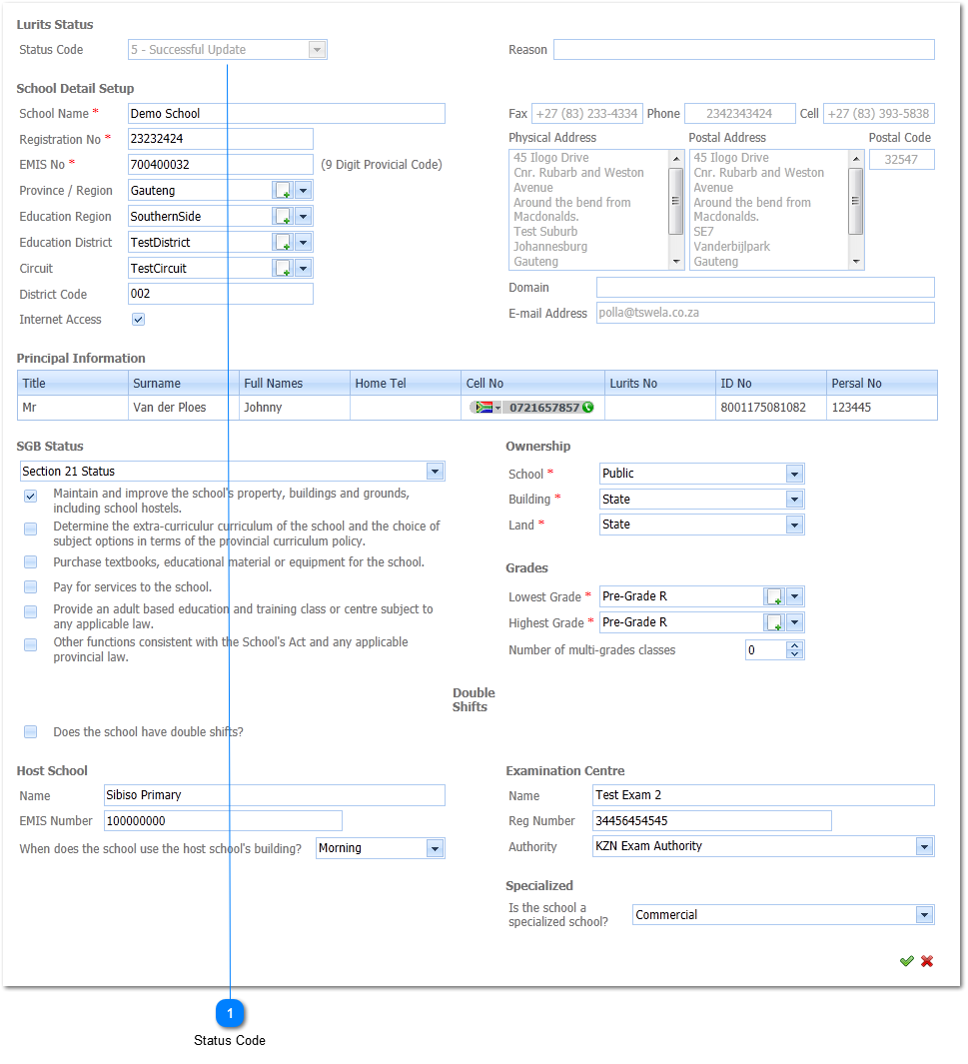This screenshot has height=1064, width=968.
Task: Click the Persal No column header
Action: [x=882, y=383]
